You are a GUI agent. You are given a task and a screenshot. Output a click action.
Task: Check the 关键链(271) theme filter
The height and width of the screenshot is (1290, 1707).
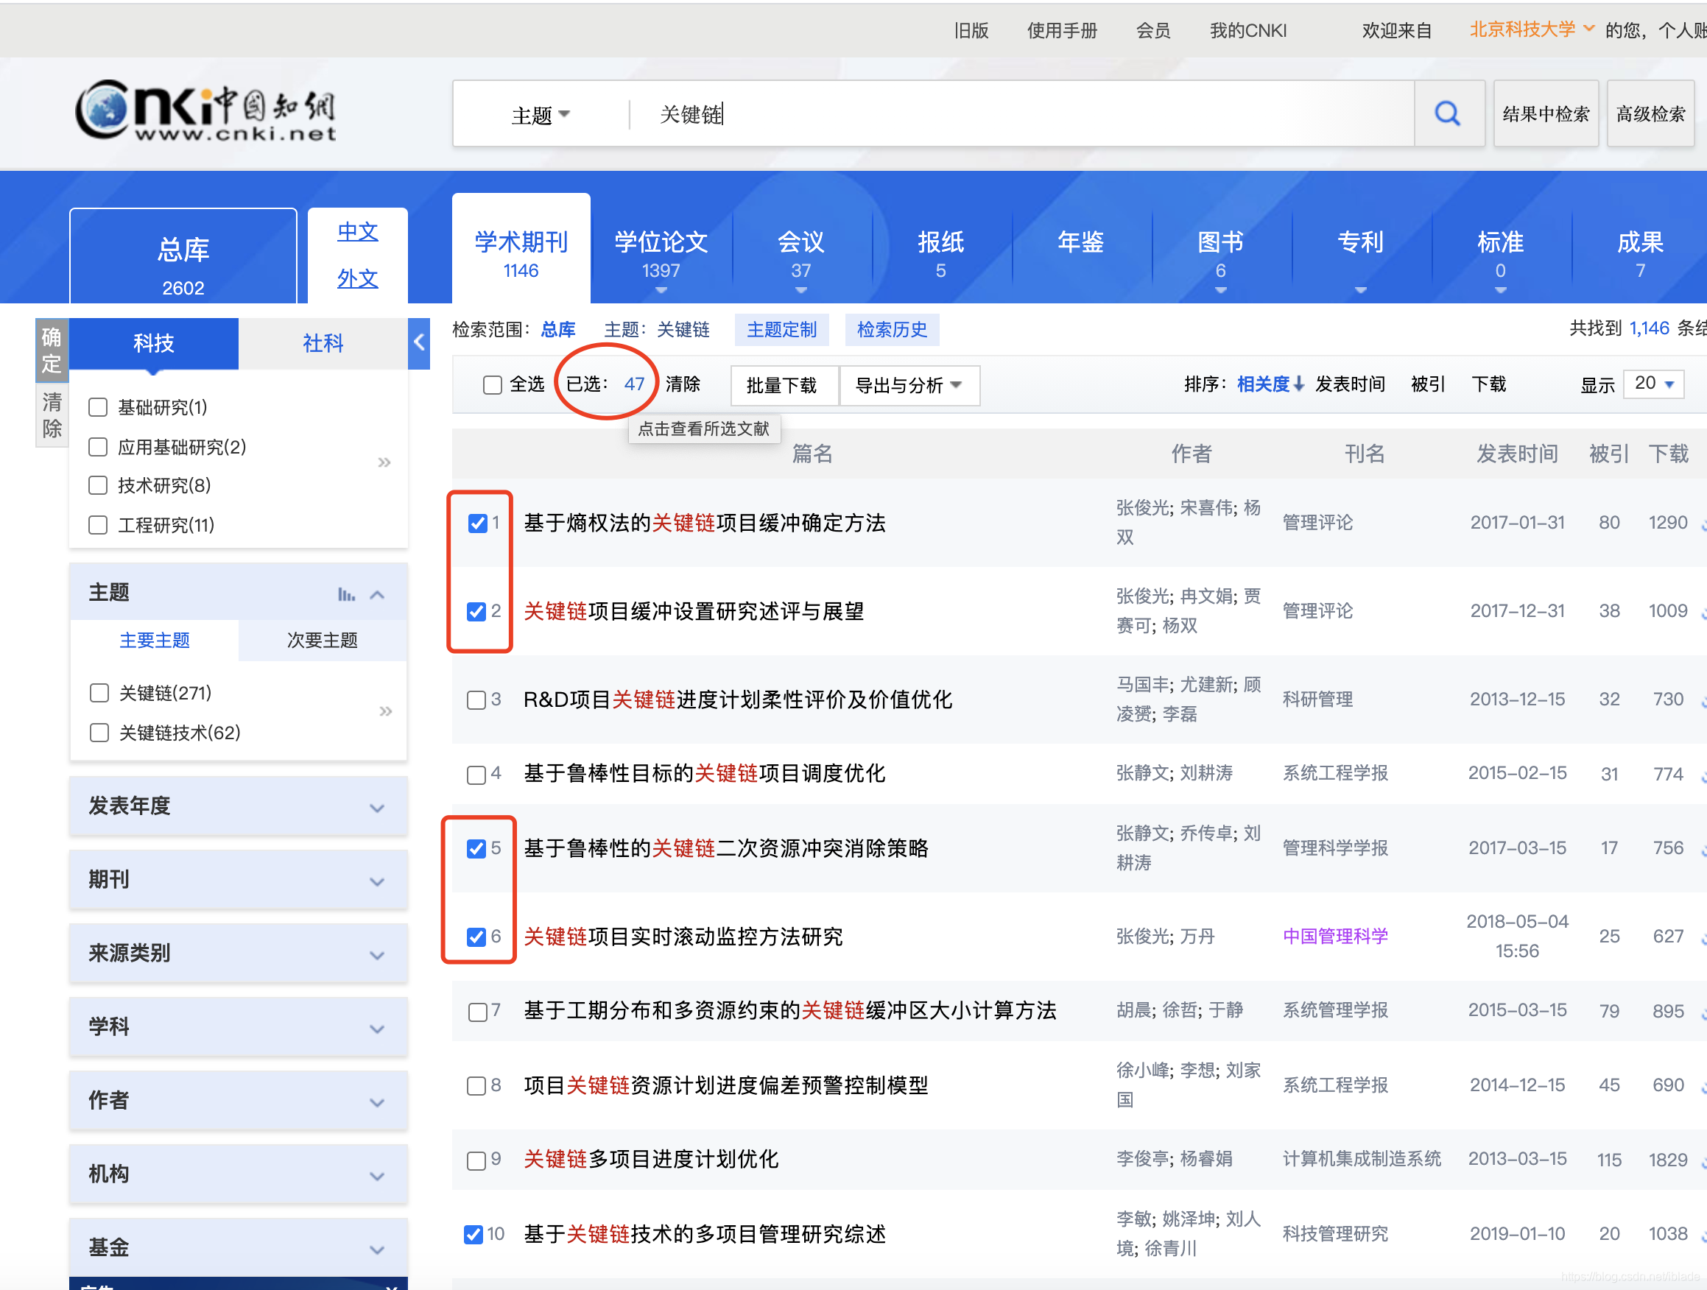click(x=99, y=693)
